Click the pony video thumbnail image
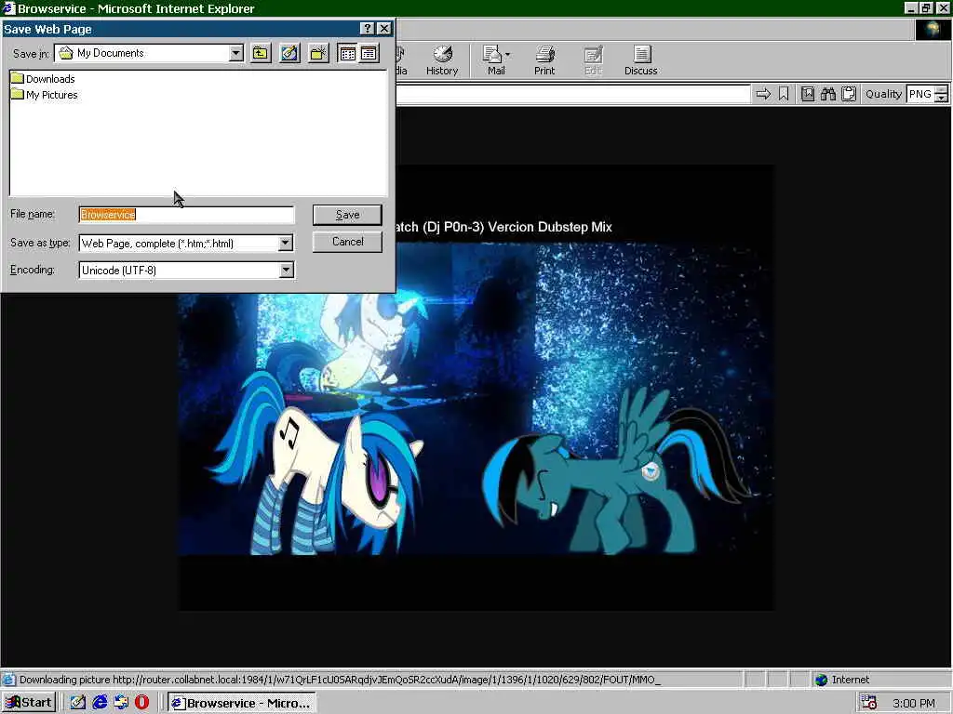This screenshot has width=953, height=714. 476,399
